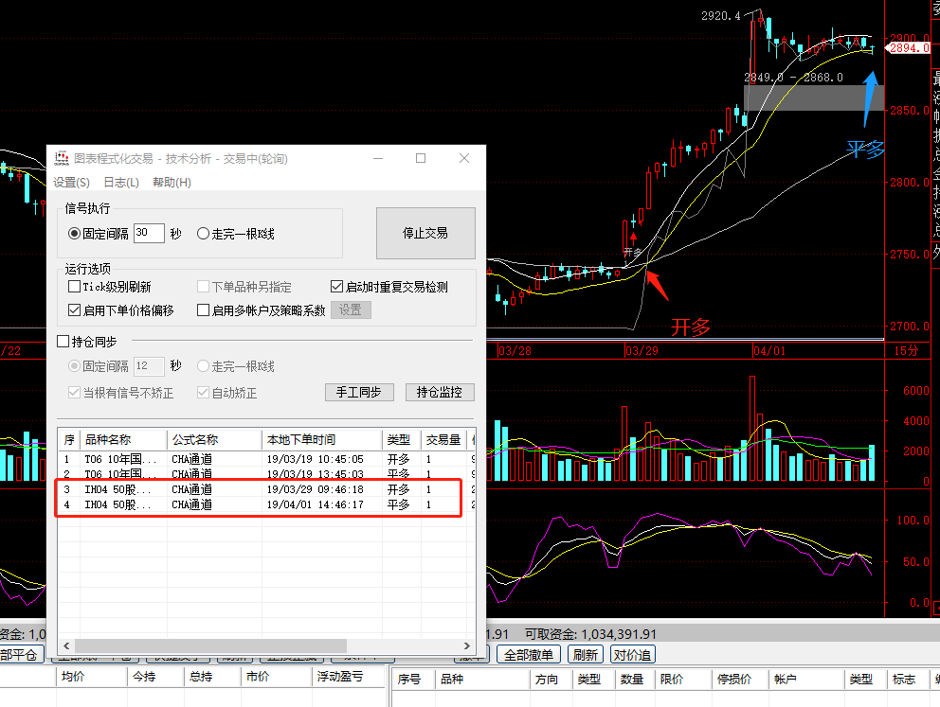940x707 pixels.
Task: Click the interval field showing 30 seconds
Action: pos(149,233)
